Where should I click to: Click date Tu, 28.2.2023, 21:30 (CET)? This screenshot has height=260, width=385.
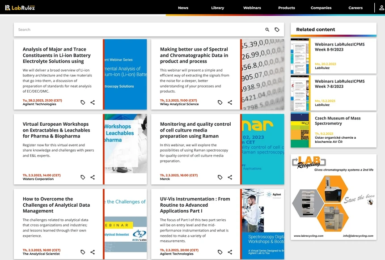[x=42, y=101]
